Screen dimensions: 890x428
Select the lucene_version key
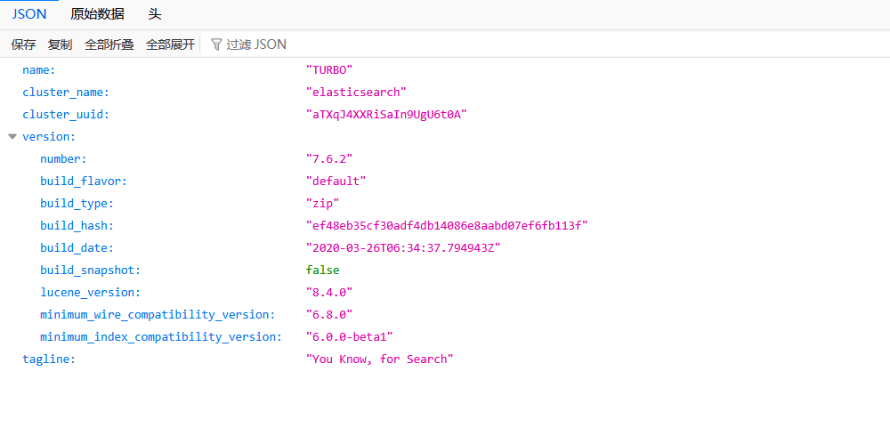click(x=90, y=293)
